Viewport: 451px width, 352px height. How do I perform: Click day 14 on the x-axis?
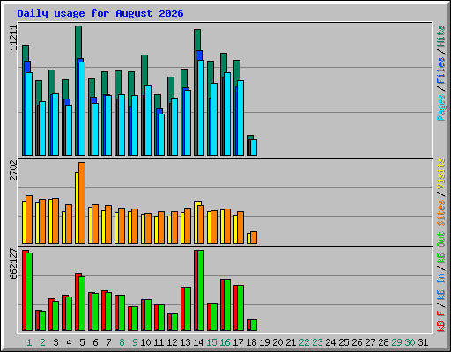(x=198, y=342)
